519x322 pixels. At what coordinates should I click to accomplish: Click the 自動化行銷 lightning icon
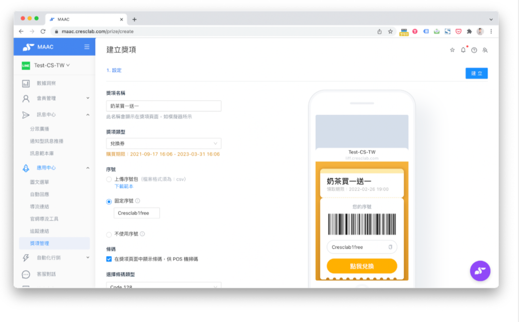coord(26,258)
